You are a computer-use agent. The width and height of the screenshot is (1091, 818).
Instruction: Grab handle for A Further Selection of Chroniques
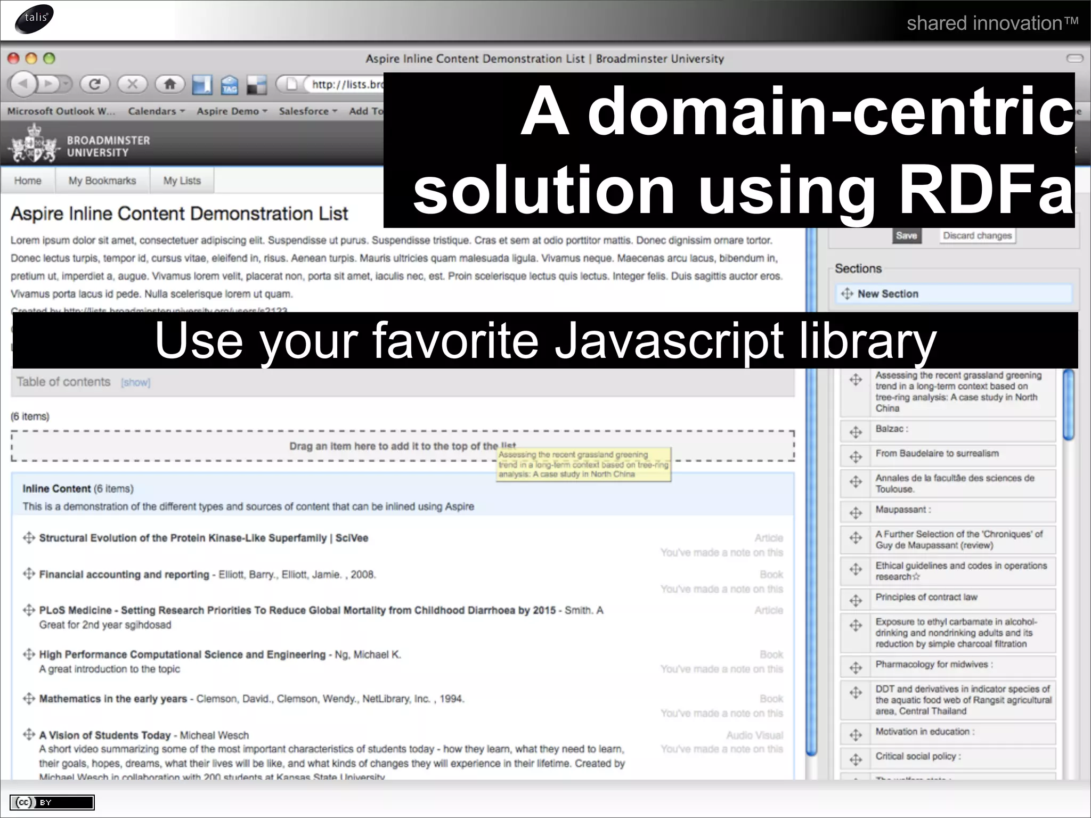[x=856, y=537]
